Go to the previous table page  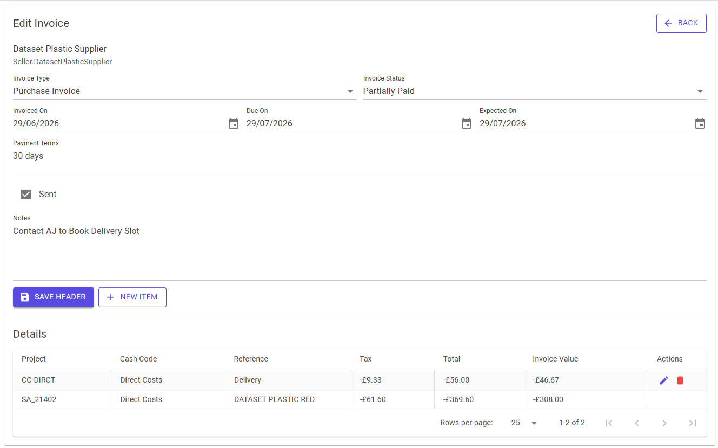637,423
